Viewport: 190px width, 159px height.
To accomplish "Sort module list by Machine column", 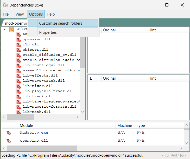I will click(x=125, y=126).
